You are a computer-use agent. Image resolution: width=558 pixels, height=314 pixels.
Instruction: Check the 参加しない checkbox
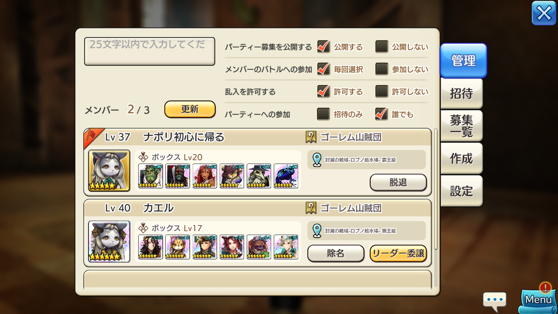[x=382, y=69]
